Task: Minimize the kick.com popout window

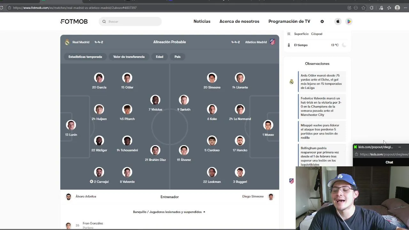Action: [x=399, y=147]
